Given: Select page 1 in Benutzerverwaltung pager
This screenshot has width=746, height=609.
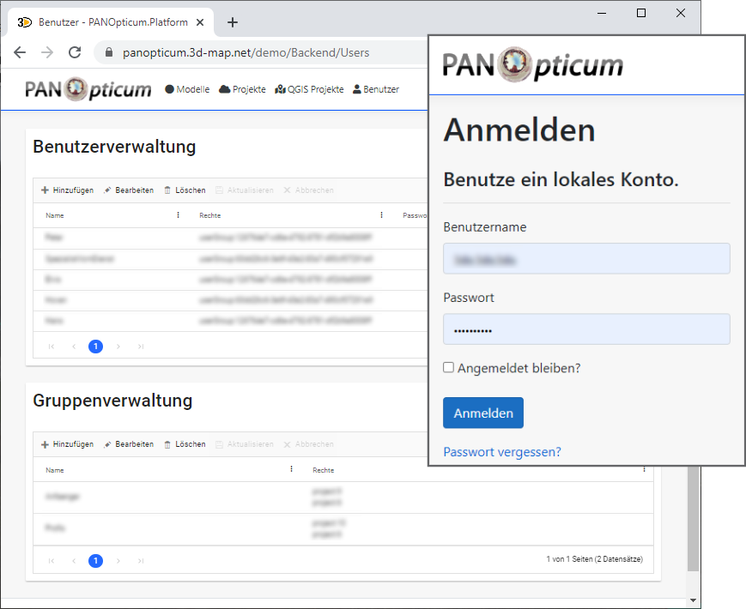Looking at the screenshot, I should pyautogui.click(x=95, y=347).
